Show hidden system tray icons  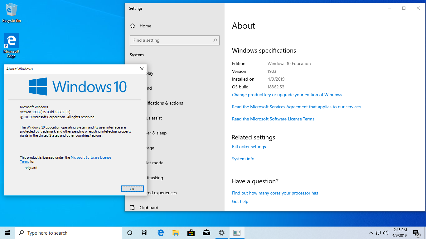(x=370, y=233)
